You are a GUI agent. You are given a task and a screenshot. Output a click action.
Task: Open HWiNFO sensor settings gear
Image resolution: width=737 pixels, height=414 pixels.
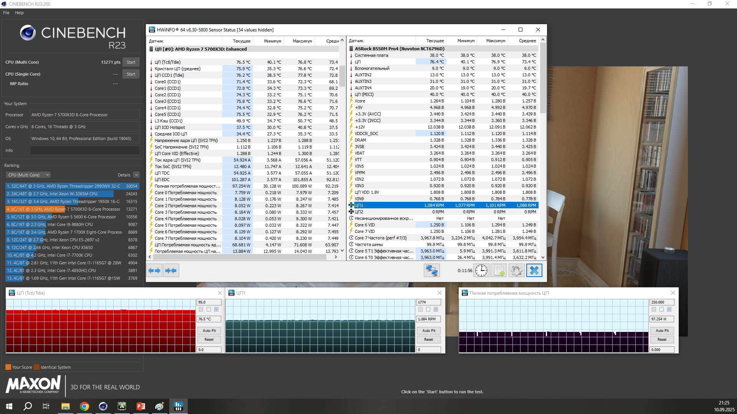coord(516,271)
